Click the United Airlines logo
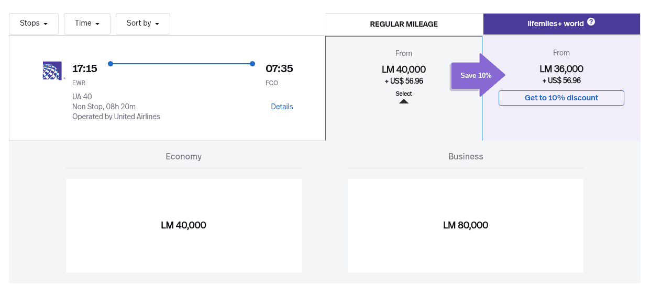The width and height of the screenshot is (650, 289). (x=52, y=71)
